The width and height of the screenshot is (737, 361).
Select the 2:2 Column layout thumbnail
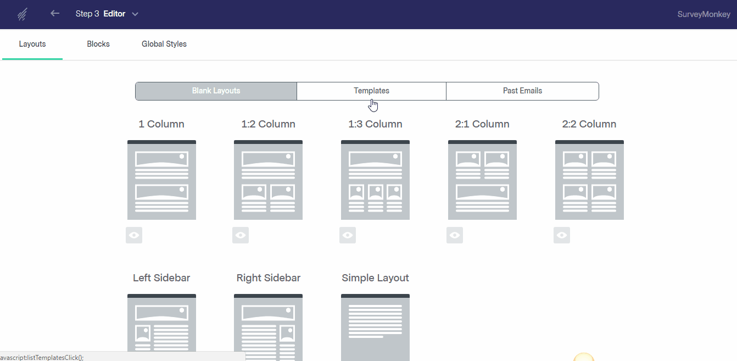pos(589,180)
